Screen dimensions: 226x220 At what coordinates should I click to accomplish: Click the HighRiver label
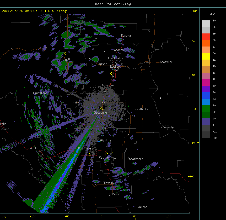click(113, 194)
